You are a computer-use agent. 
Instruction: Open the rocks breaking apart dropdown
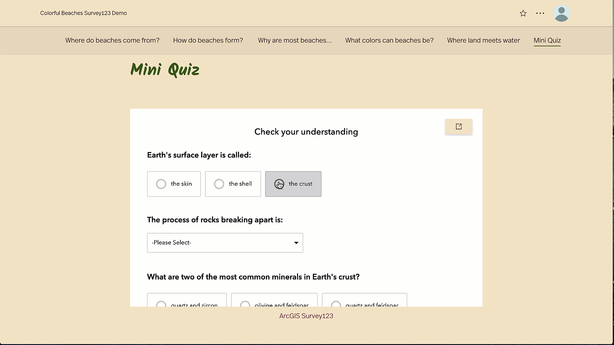tap(225, 243)
